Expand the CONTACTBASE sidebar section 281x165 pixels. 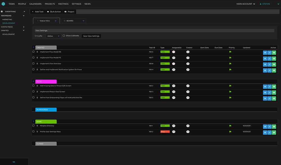click(x=24, y=27)
